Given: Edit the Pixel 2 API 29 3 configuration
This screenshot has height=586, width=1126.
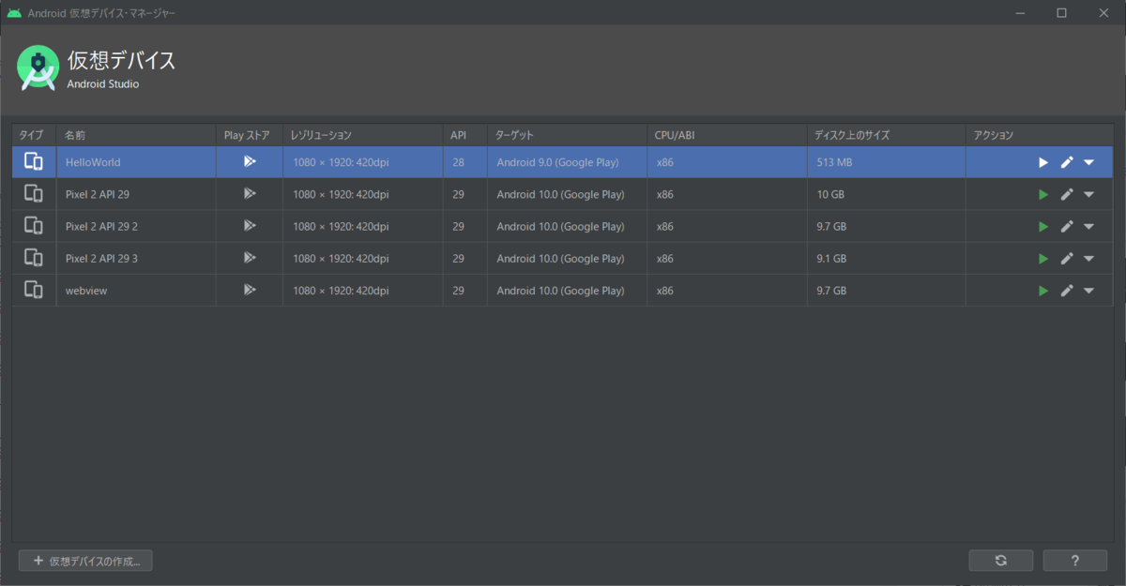Looking at the screenshot, I should (1067, 259).
